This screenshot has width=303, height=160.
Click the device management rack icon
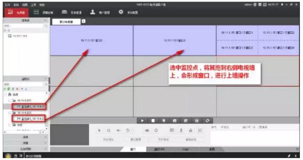(x=64, y=12)
